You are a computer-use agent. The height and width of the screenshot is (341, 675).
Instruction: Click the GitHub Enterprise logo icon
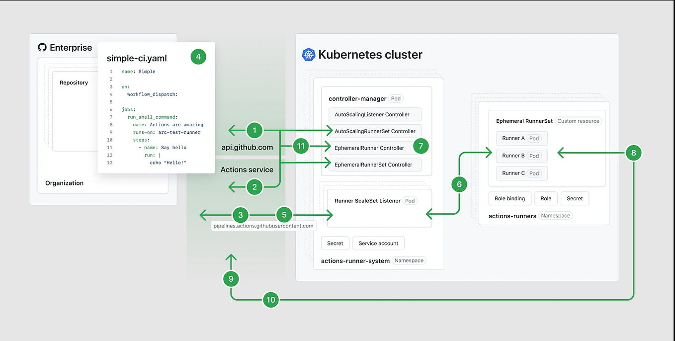tap(42, 47)
